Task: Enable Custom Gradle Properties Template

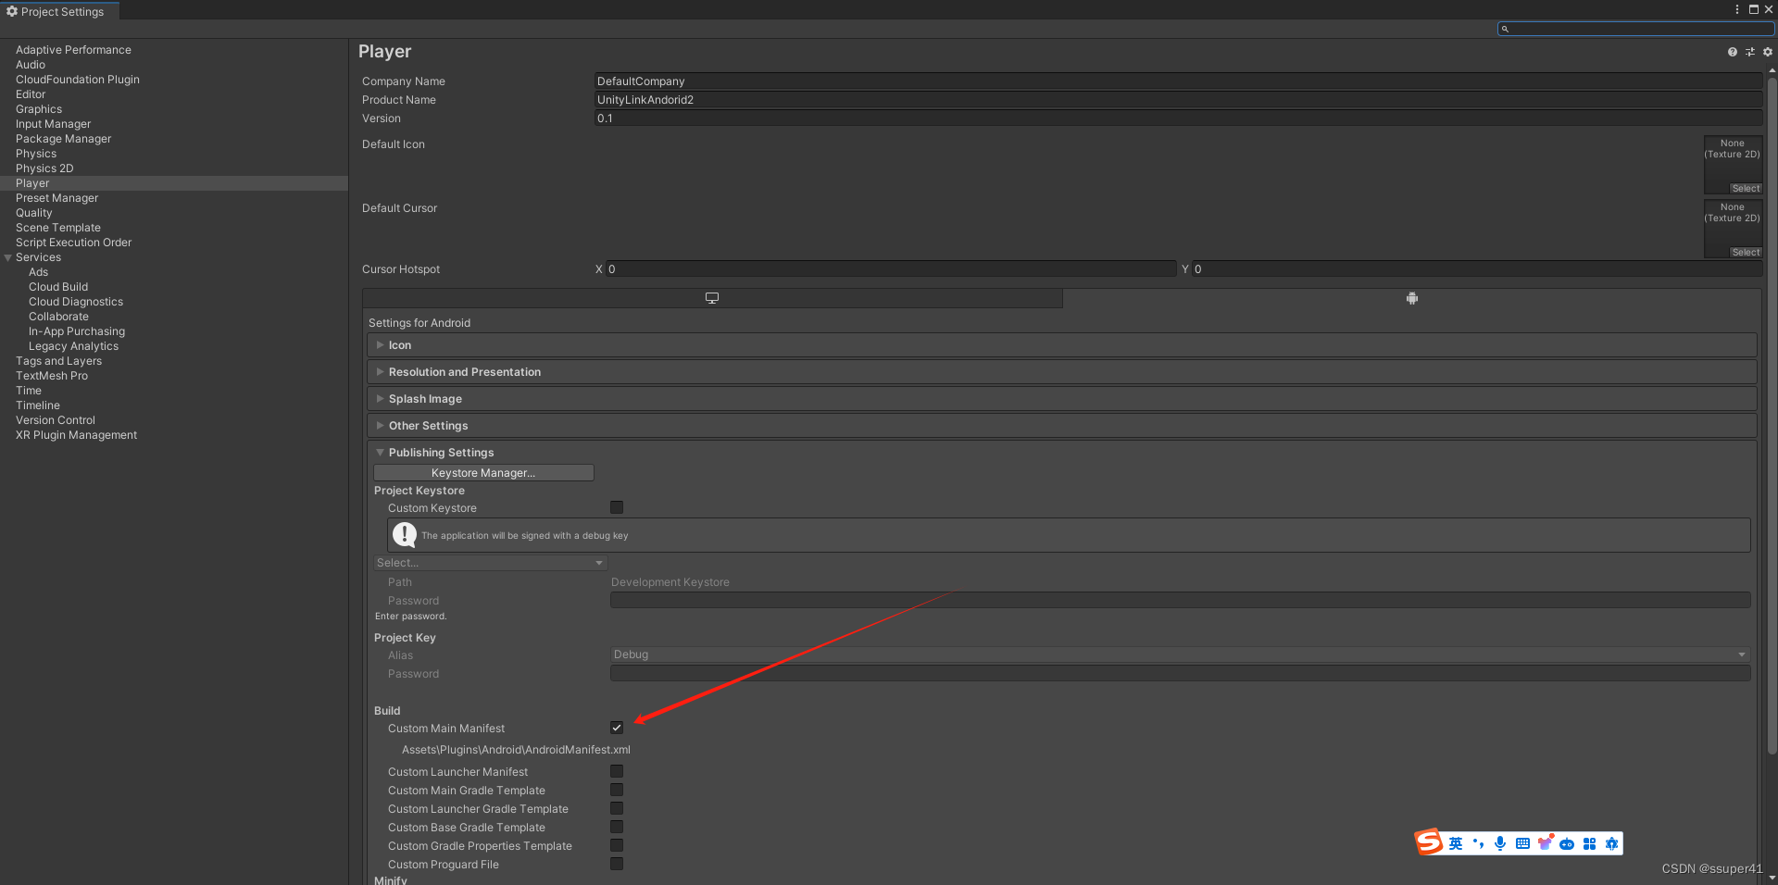Action: tap(617, 845)
